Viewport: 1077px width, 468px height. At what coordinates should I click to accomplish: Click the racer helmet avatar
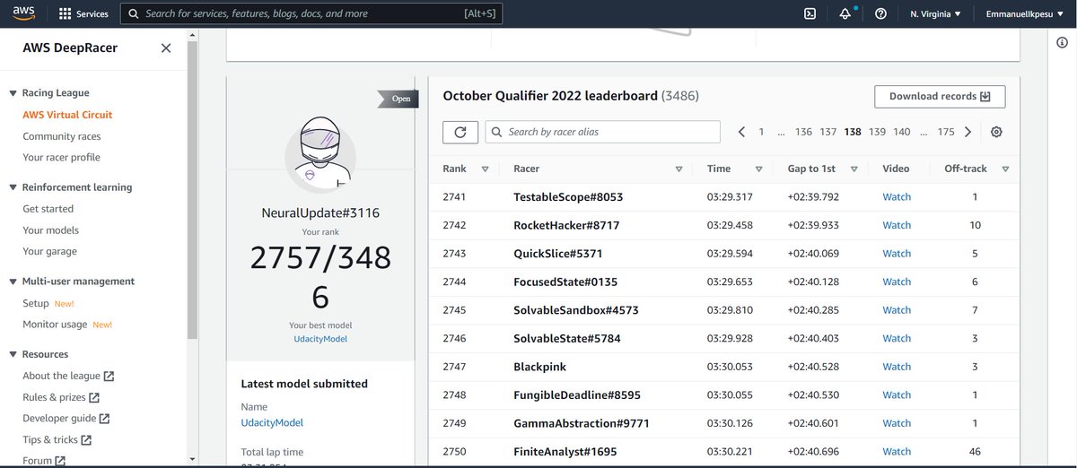[320, 157]
